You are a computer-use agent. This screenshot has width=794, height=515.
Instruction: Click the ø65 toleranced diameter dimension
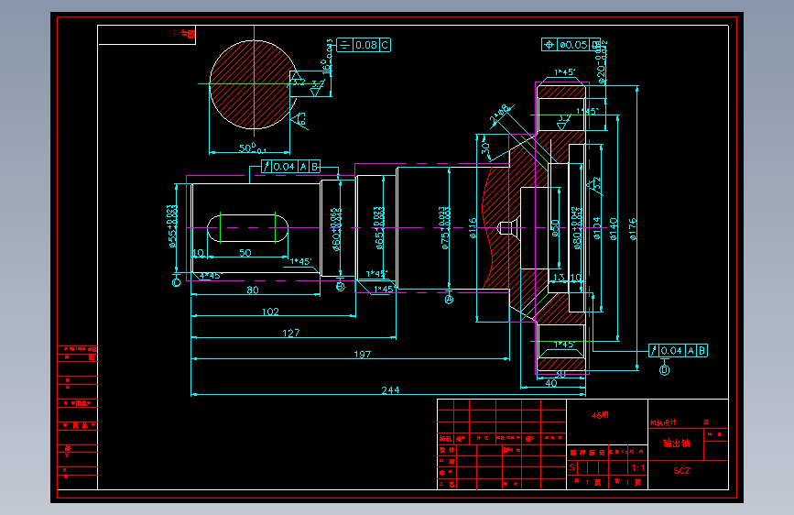379,228
